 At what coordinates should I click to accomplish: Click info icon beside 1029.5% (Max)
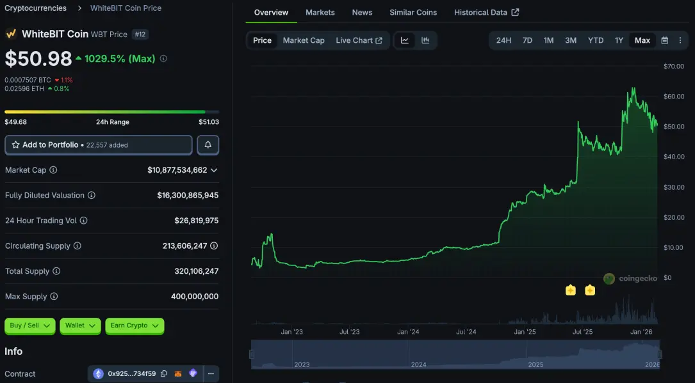tap(163, 58)
